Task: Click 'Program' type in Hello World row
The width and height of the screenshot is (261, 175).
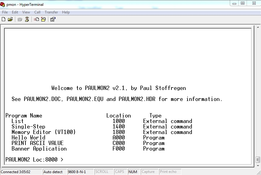Action: pyautogui.click(x=154, y=138)
